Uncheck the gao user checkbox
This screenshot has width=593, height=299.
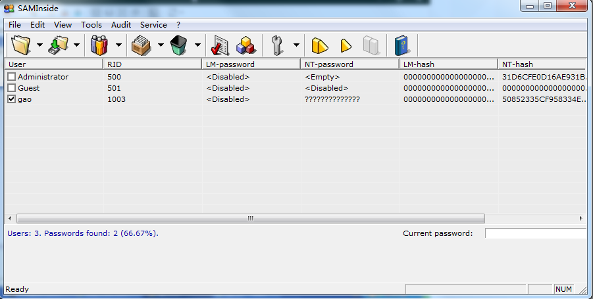coord(12,99)
